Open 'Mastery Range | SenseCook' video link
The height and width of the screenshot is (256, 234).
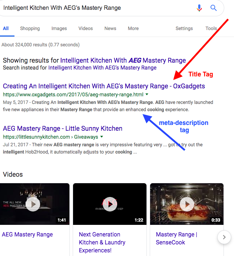click(x=176, y=238)
